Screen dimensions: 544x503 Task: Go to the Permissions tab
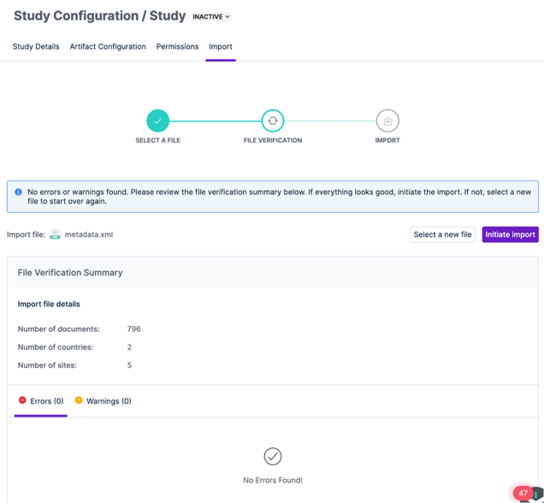tap(177, 46)
